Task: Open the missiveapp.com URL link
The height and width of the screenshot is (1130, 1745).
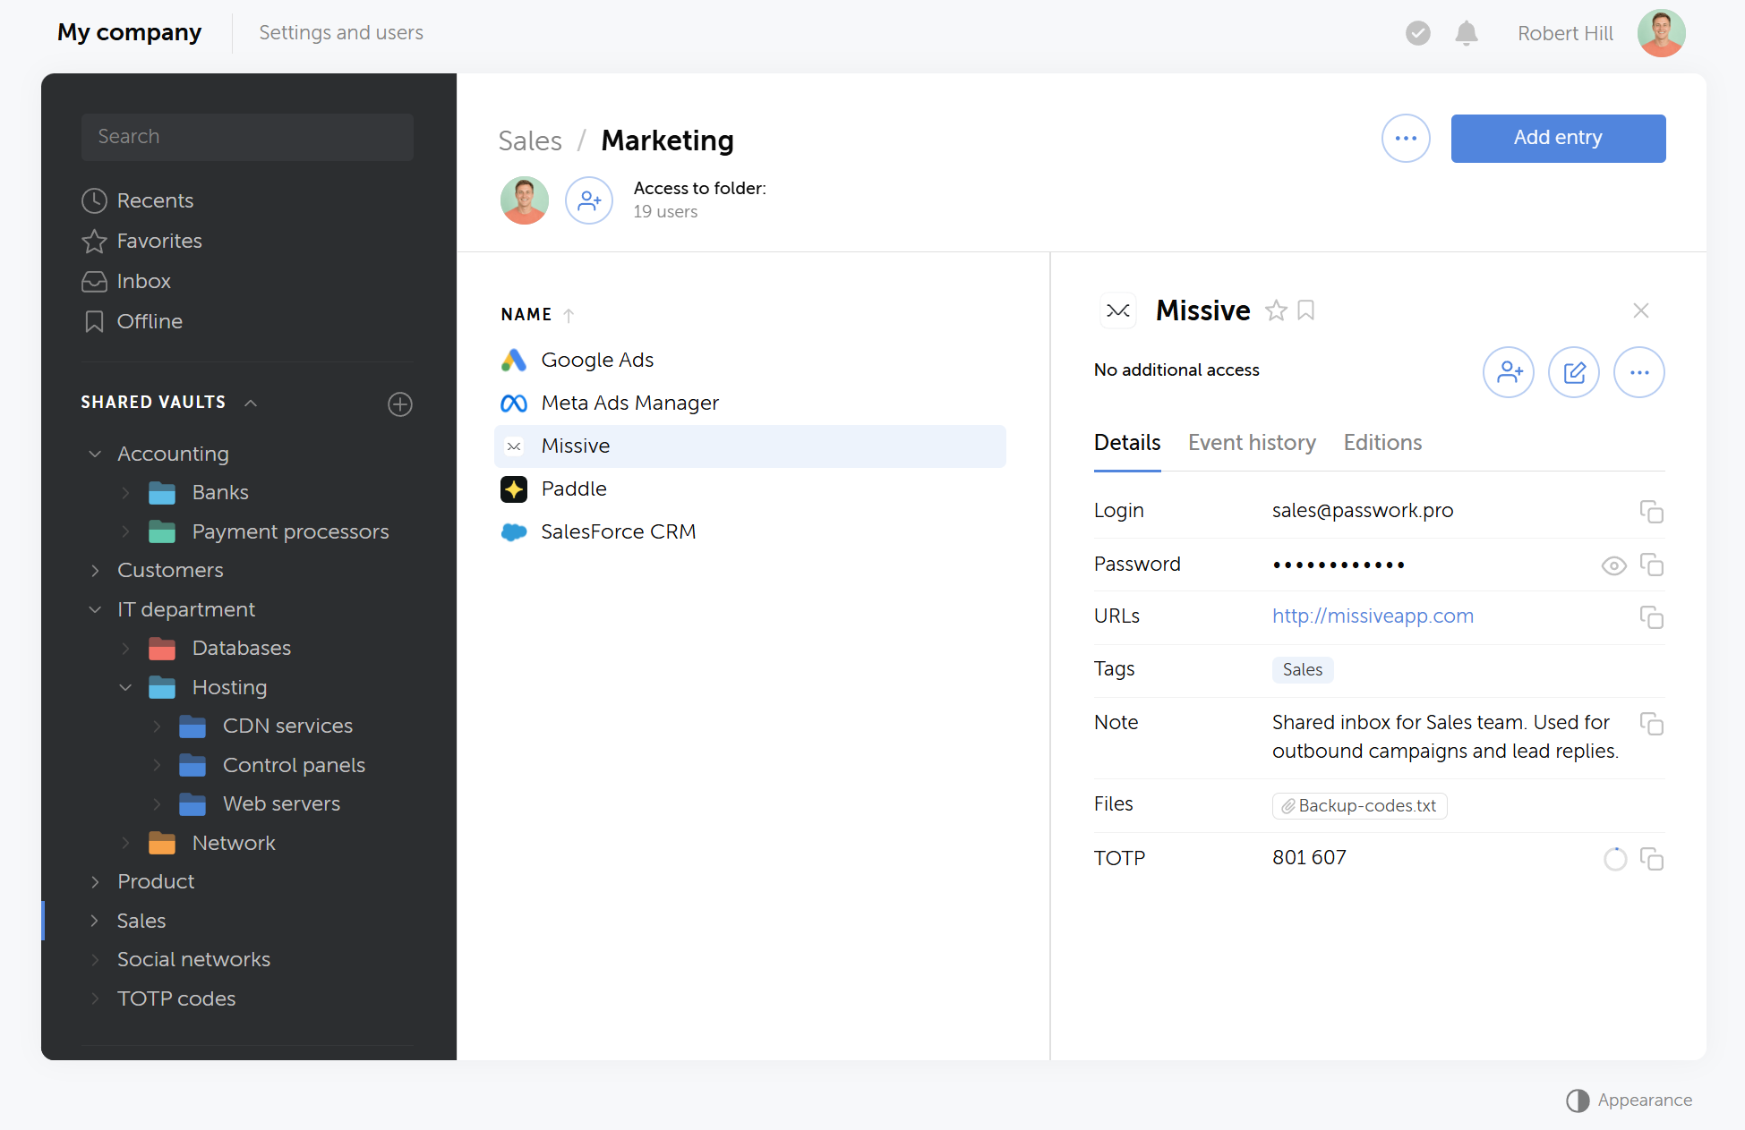Action: 1373,616
